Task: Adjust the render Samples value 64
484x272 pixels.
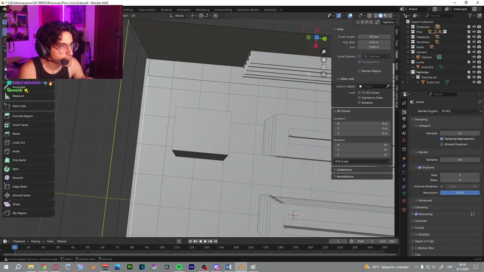Action: (459, 160)
